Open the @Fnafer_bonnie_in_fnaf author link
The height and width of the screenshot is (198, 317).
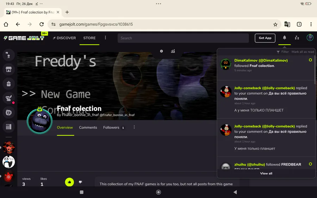117,115
